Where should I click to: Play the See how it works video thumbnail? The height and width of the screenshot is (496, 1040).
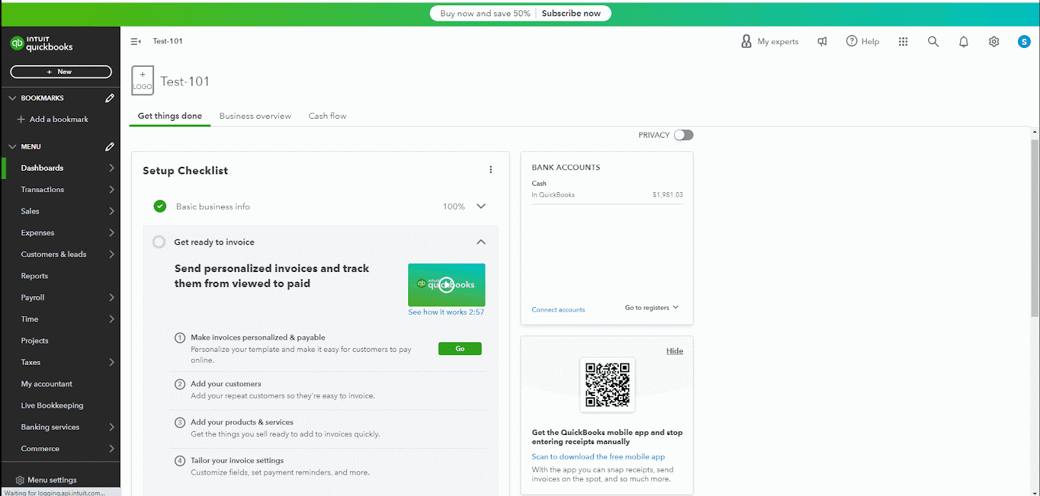(x=447, y=284)
